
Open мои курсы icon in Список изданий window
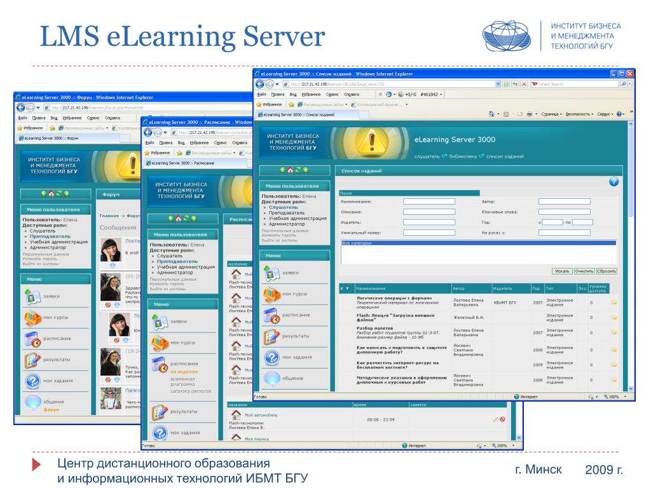pyautogui.click(x=272, y=294)
